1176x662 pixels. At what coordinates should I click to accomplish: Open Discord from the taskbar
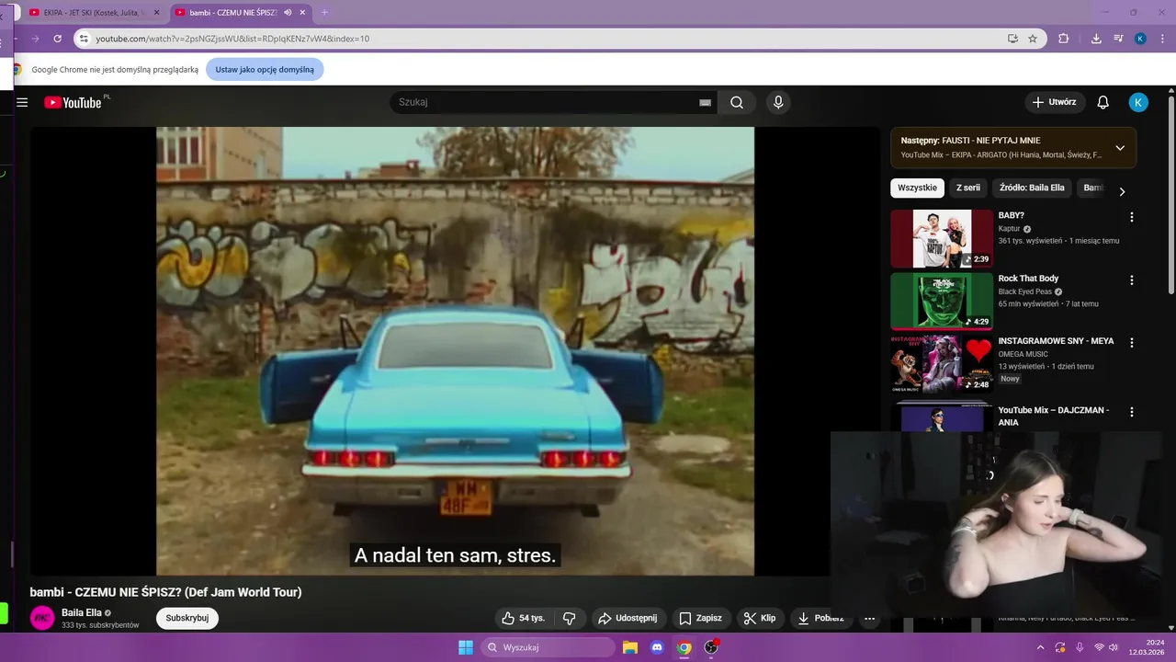pos(657,647)
